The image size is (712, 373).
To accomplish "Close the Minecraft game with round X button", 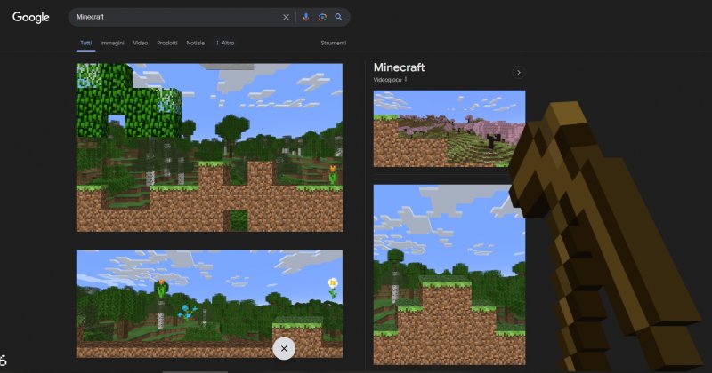I will [x=284, y=348].
